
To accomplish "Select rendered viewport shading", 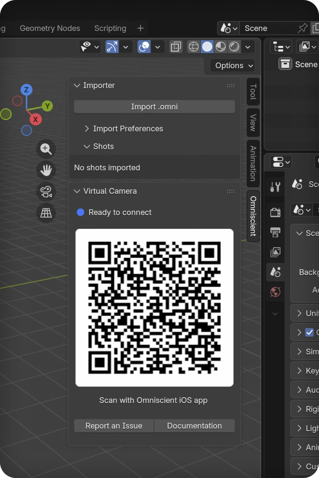I will tap(234, 47).
